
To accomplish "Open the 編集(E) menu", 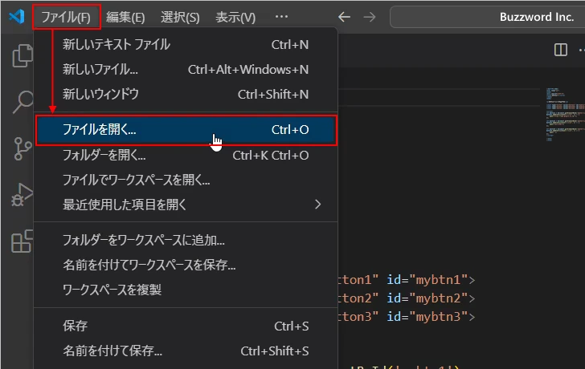I will (x=125, y=17).
